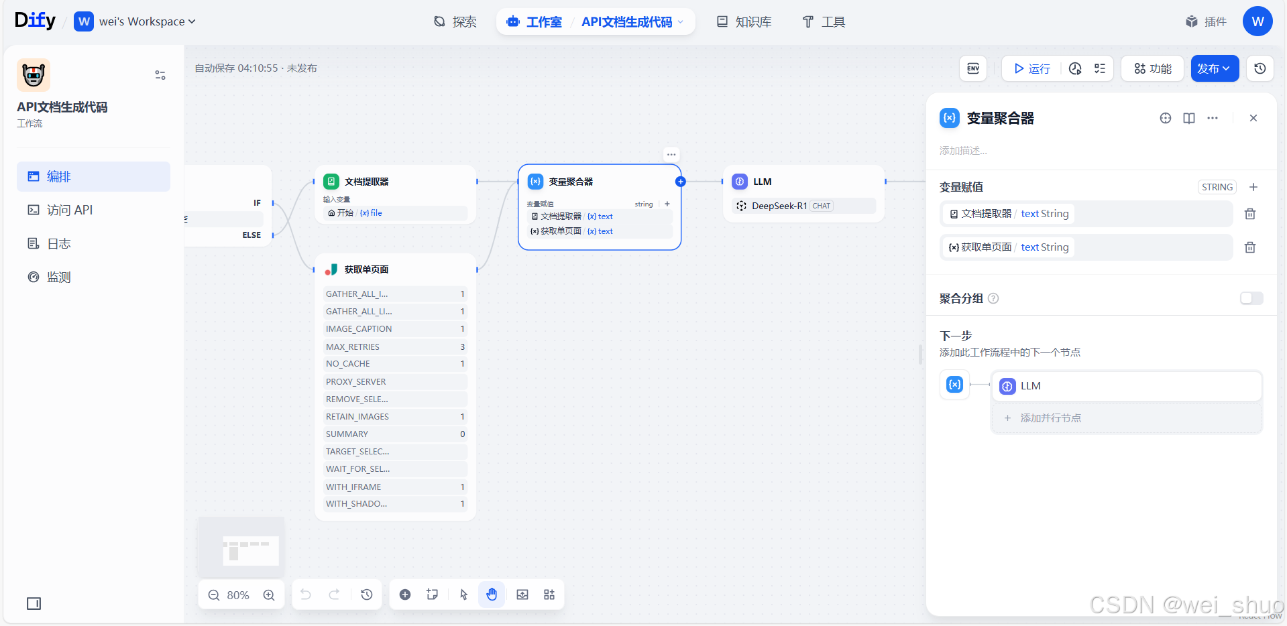1287x626 pixels.
Task: Open change history in bottom toolbar
Action: pos(366,594)
